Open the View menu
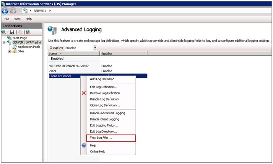Image resolution: width=273 pixels, height=164 pixels. point(17,19)
